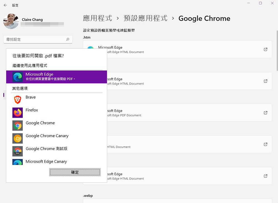Click the .webp file type label

point(88,196)
